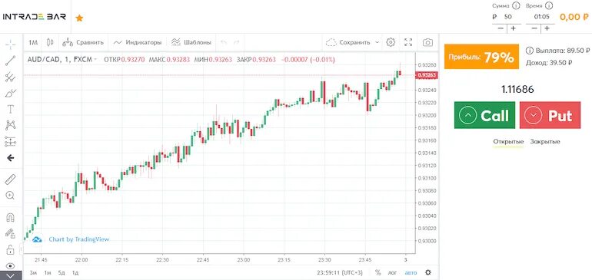Click the green Call button
Viewport: 592px width, 280px height.
(x=484, y=115)
